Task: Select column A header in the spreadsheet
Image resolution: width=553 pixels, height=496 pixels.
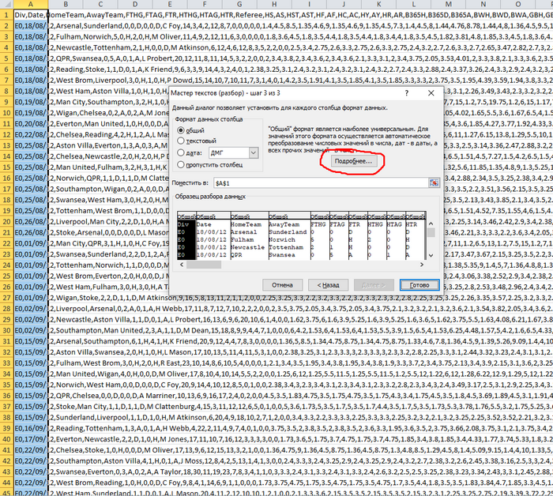Action: [x=31, y=5]
